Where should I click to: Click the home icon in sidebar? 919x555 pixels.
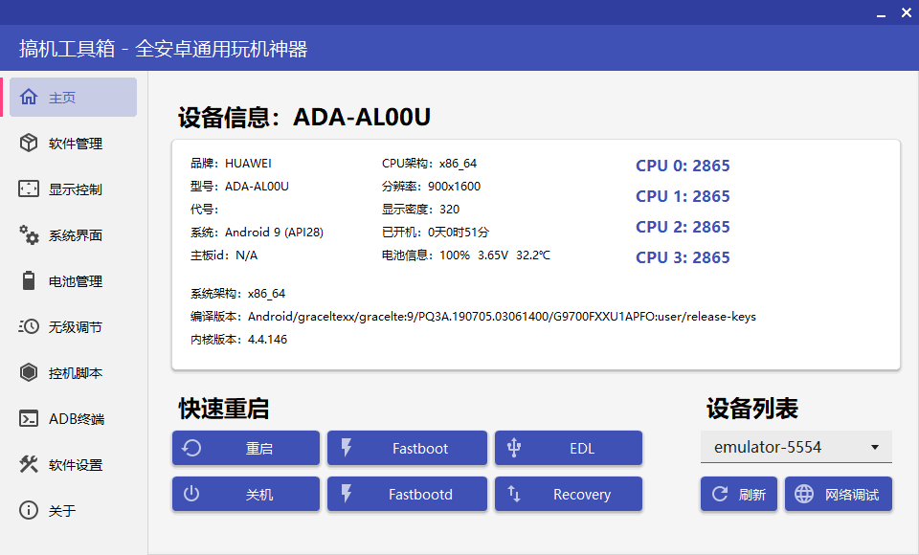(29, 98)
